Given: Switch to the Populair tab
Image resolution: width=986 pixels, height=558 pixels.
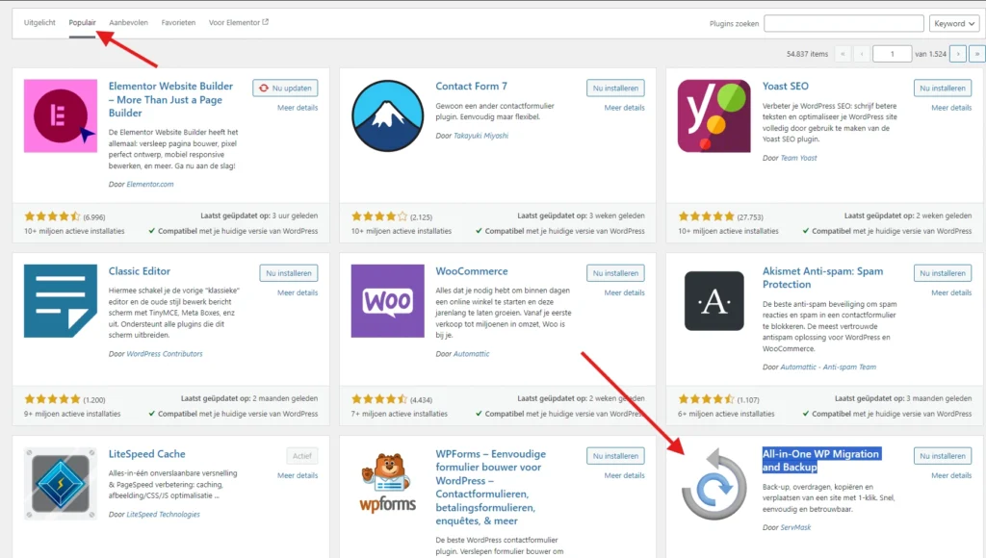Looking at the screenshot, I should (83, 22).
